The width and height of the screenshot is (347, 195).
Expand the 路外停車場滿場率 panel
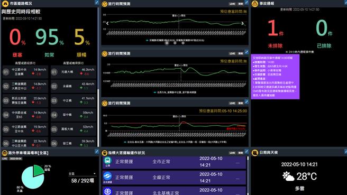[x=97, y=152]
